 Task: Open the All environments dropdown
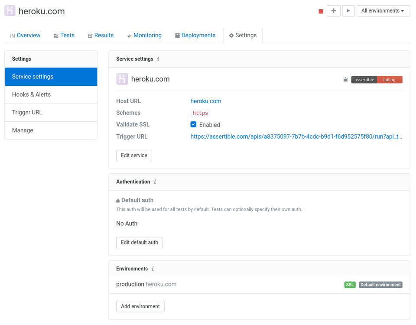tap(383, 11)
